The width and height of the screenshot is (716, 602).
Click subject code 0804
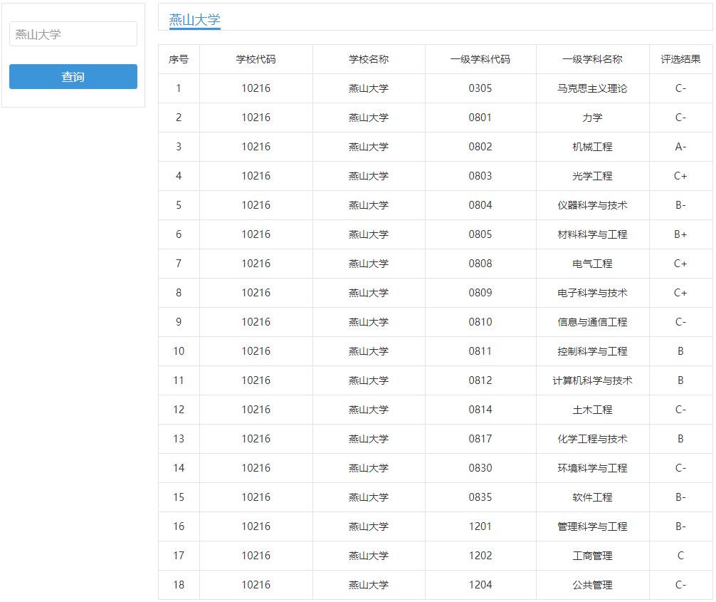pyautogui.click(x=480, y=205)
